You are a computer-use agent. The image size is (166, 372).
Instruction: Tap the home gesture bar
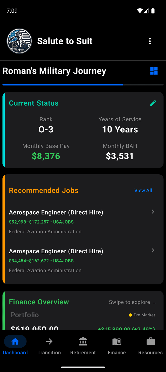83,367
